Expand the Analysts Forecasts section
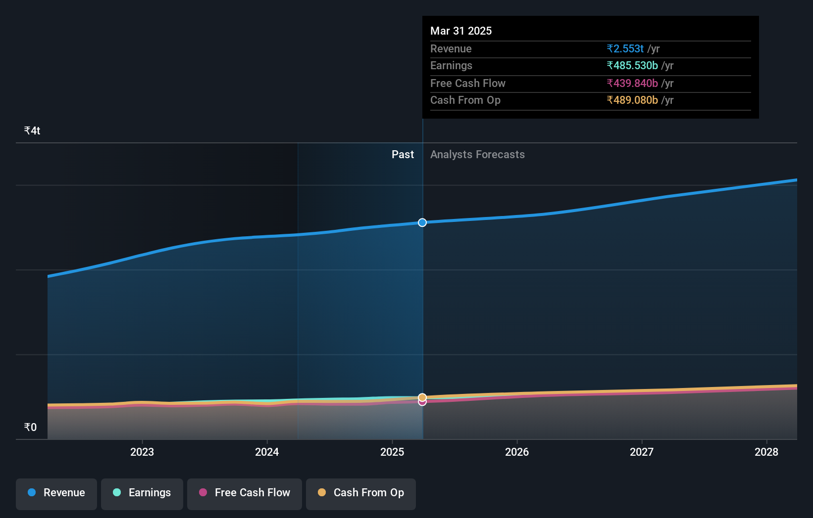The height and width of the screenshot is (518, 813). coord(477,154)
